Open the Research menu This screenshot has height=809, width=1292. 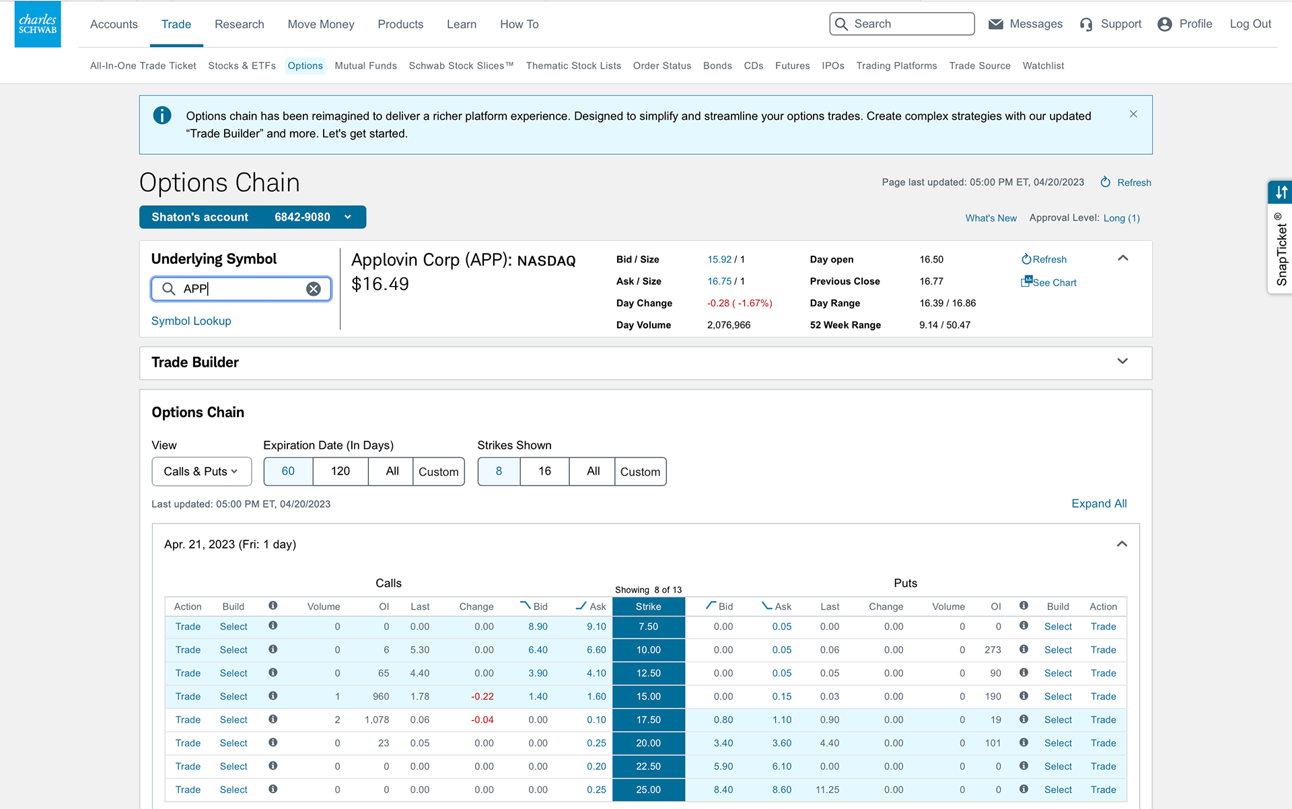[240, 24]
